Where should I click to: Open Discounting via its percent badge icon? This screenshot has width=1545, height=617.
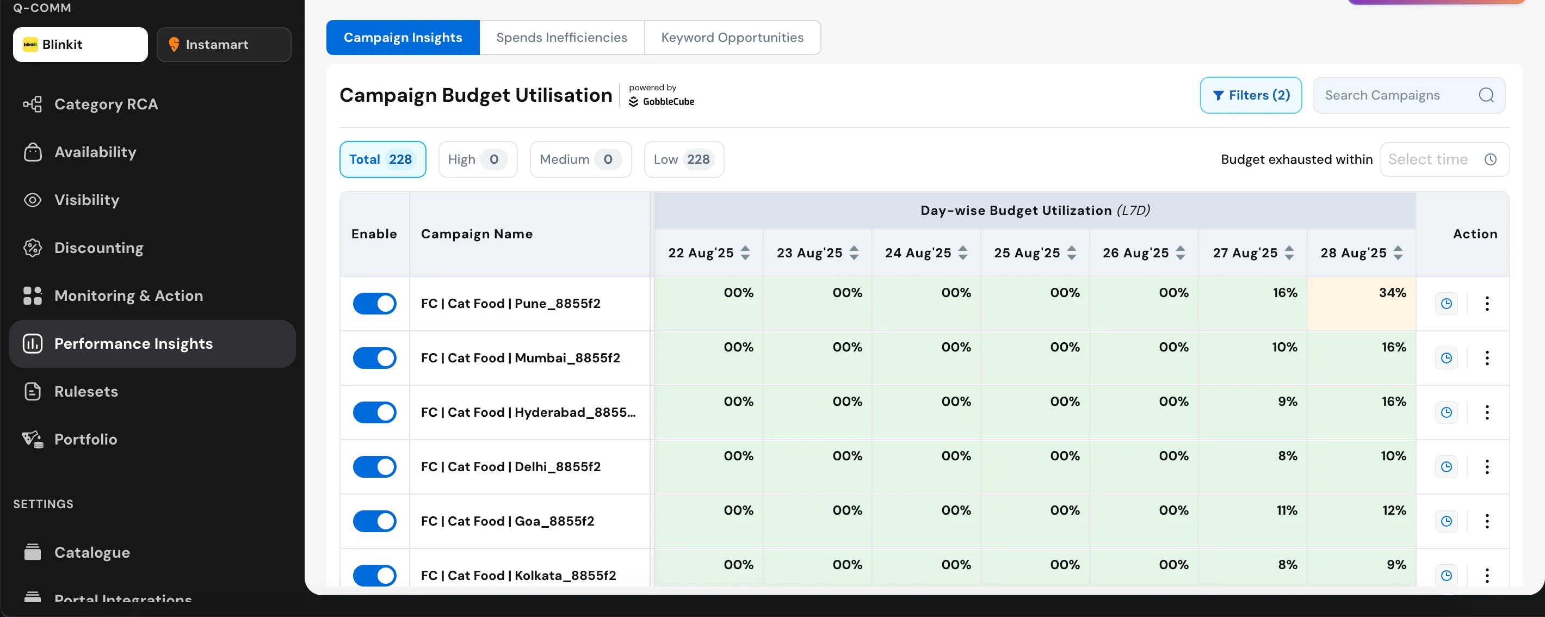coord(33,248)
